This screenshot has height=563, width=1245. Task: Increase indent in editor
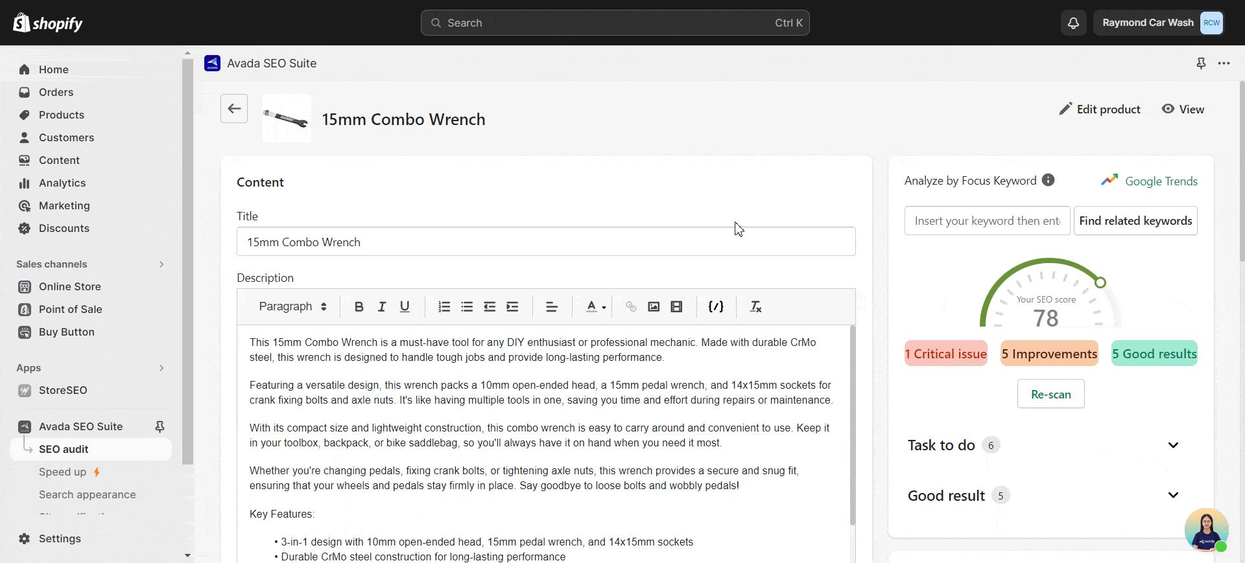coord(512,306)
